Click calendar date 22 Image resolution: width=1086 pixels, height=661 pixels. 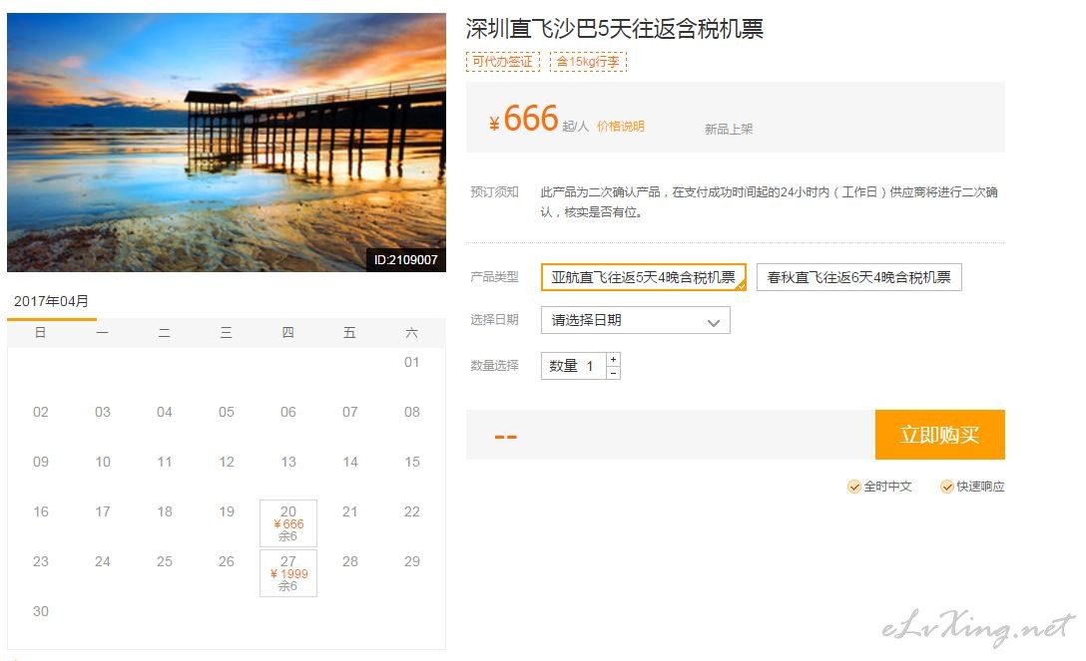click(412, 511)
